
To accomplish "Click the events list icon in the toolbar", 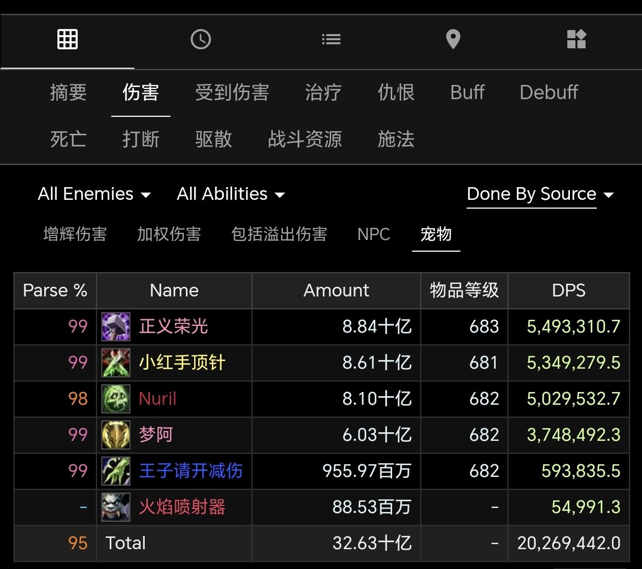I will (331, 39).
